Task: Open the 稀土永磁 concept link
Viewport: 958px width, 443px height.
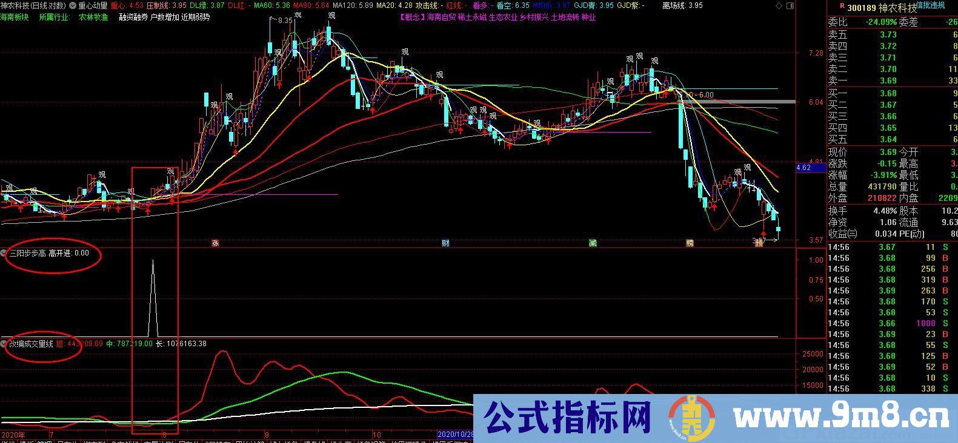Action: pyautogui.click(x=472, y=17)
